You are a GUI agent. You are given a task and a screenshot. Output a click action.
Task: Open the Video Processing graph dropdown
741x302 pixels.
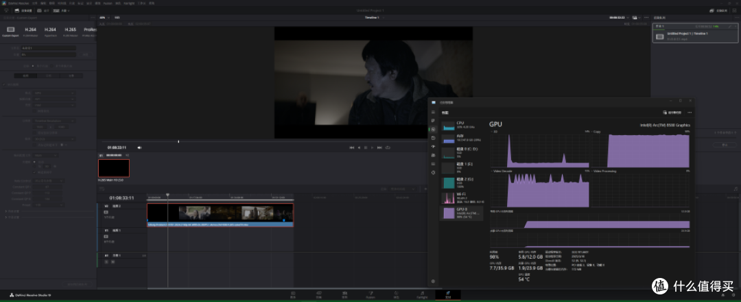[x=604, y=171]
